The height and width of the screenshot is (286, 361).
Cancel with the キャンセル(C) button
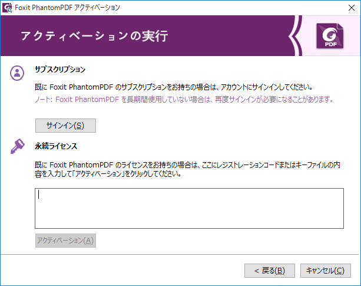(x=326, y=271)
